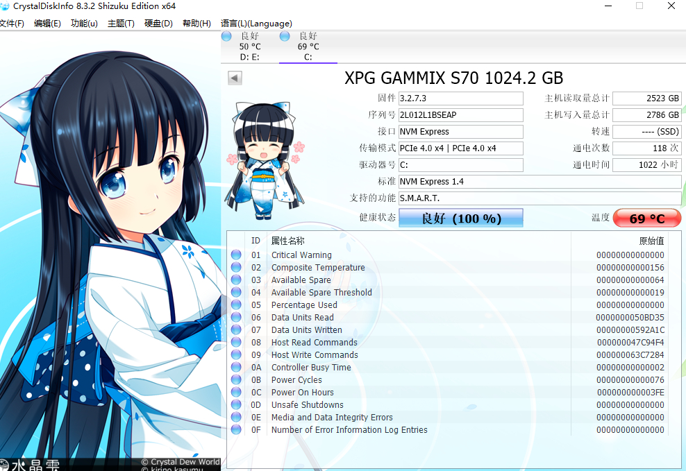Open the 硬盘(D) menu

(x=158, y=24)
